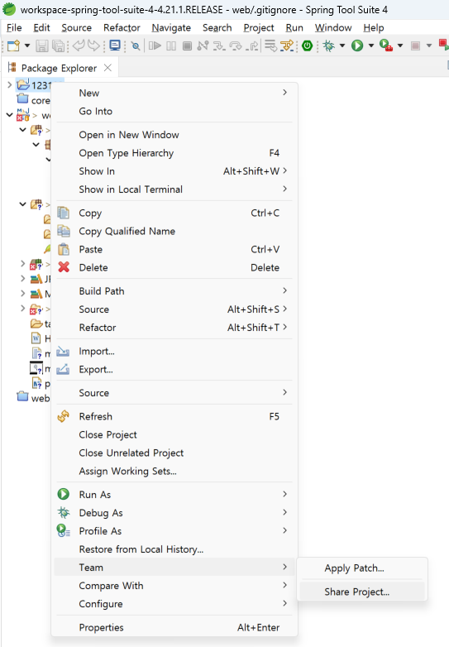Click Refresh in context menu
Viewport: 449px width, 647px height.
[174, 416]
